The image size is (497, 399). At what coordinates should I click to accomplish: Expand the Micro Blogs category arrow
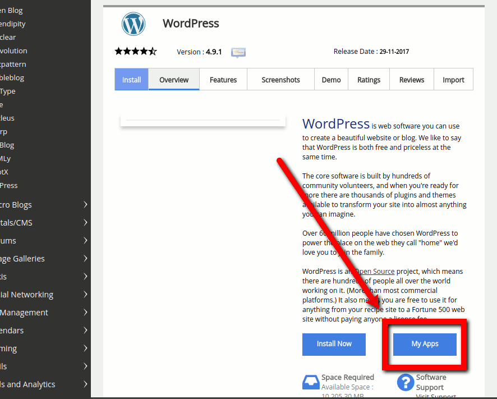point(85,205)
